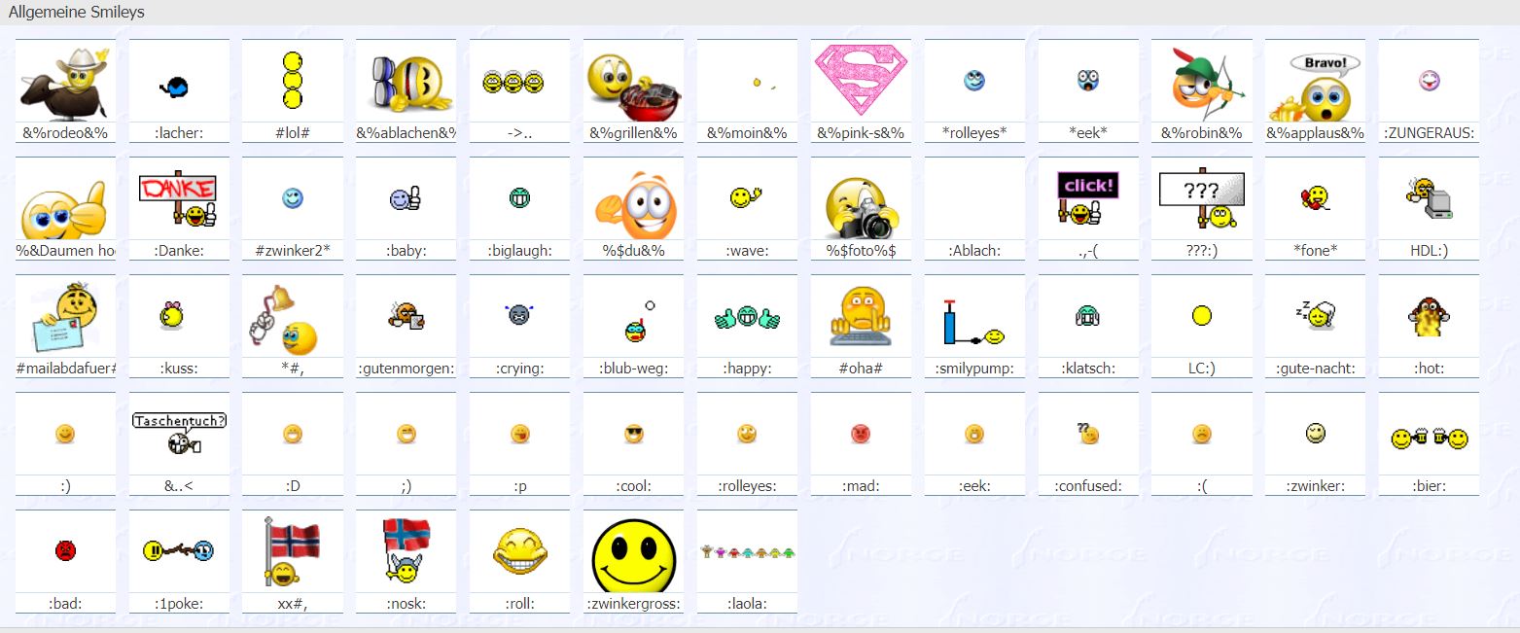Image resolution: width=1520 pixels, height=633 pixels.
Task: Insert the Robin Hood archer smiley
Action: pos(1201,82)
